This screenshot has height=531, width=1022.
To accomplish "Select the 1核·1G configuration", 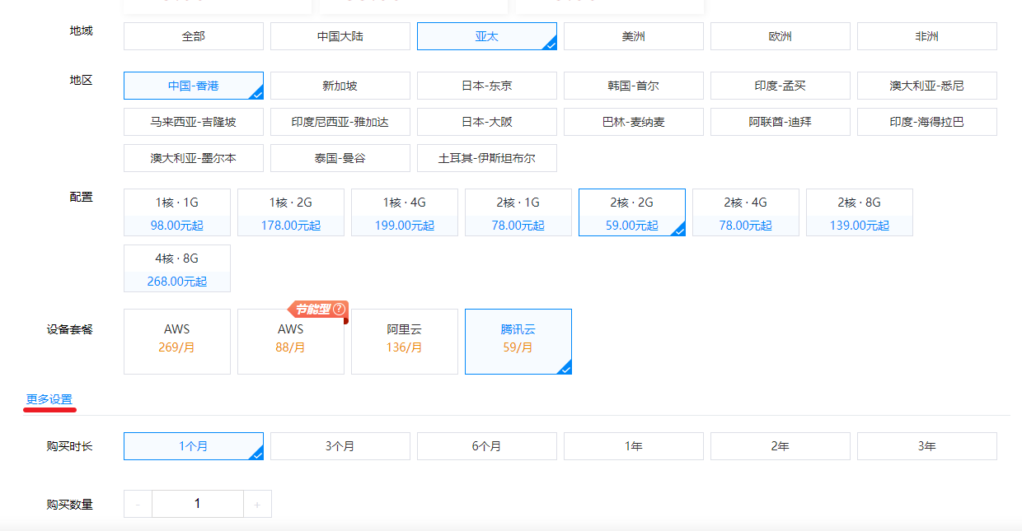I will tap(177, 212).
